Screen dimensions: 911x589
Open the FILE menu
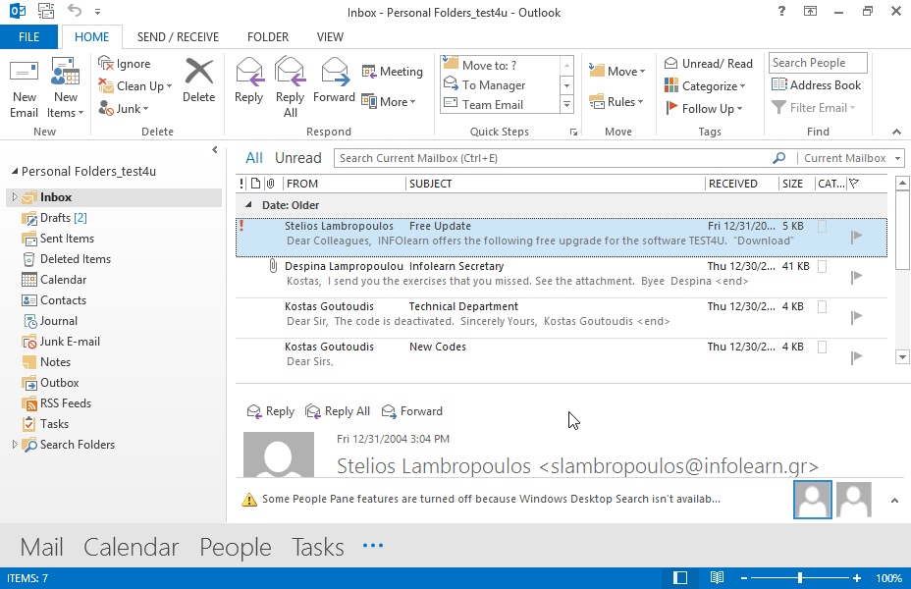[x=29, y=37]
